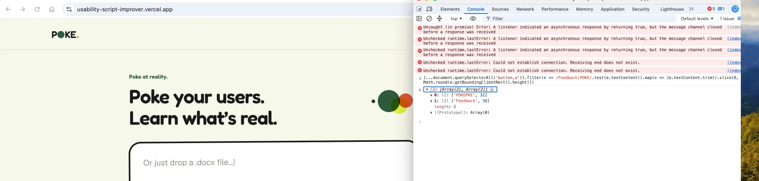
Task: Clear the console with the circle-slash icon
Action: pyautogui.click(x=429, y=19)
